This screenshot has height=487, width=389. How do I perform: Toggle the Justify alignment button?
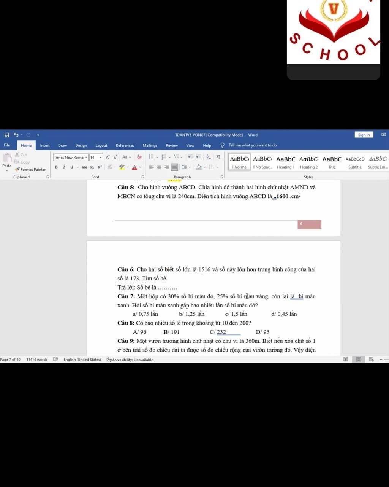pyautogui.click(x=174, y=167)
